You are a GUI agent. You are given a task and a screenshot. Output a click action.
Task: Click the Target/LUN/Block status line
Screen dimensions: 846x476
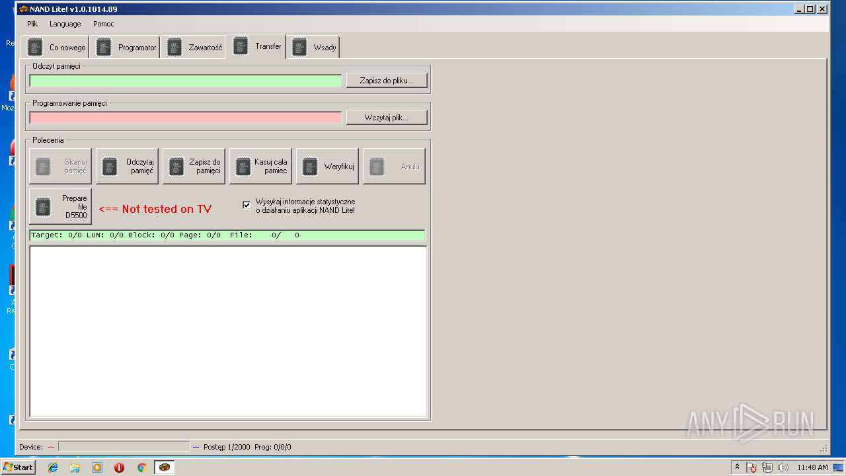pyautogui.click(x=227, y=235)
